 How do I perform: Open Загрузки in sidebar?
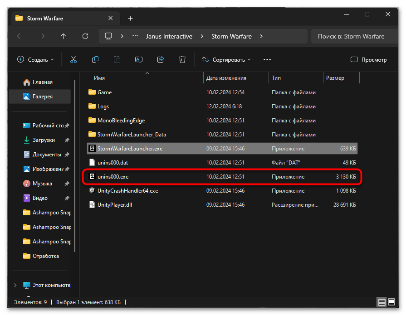pos(39,140)
